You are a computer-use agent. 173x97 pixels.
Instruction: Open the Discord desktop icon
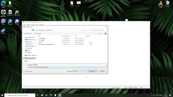[17, 22]
